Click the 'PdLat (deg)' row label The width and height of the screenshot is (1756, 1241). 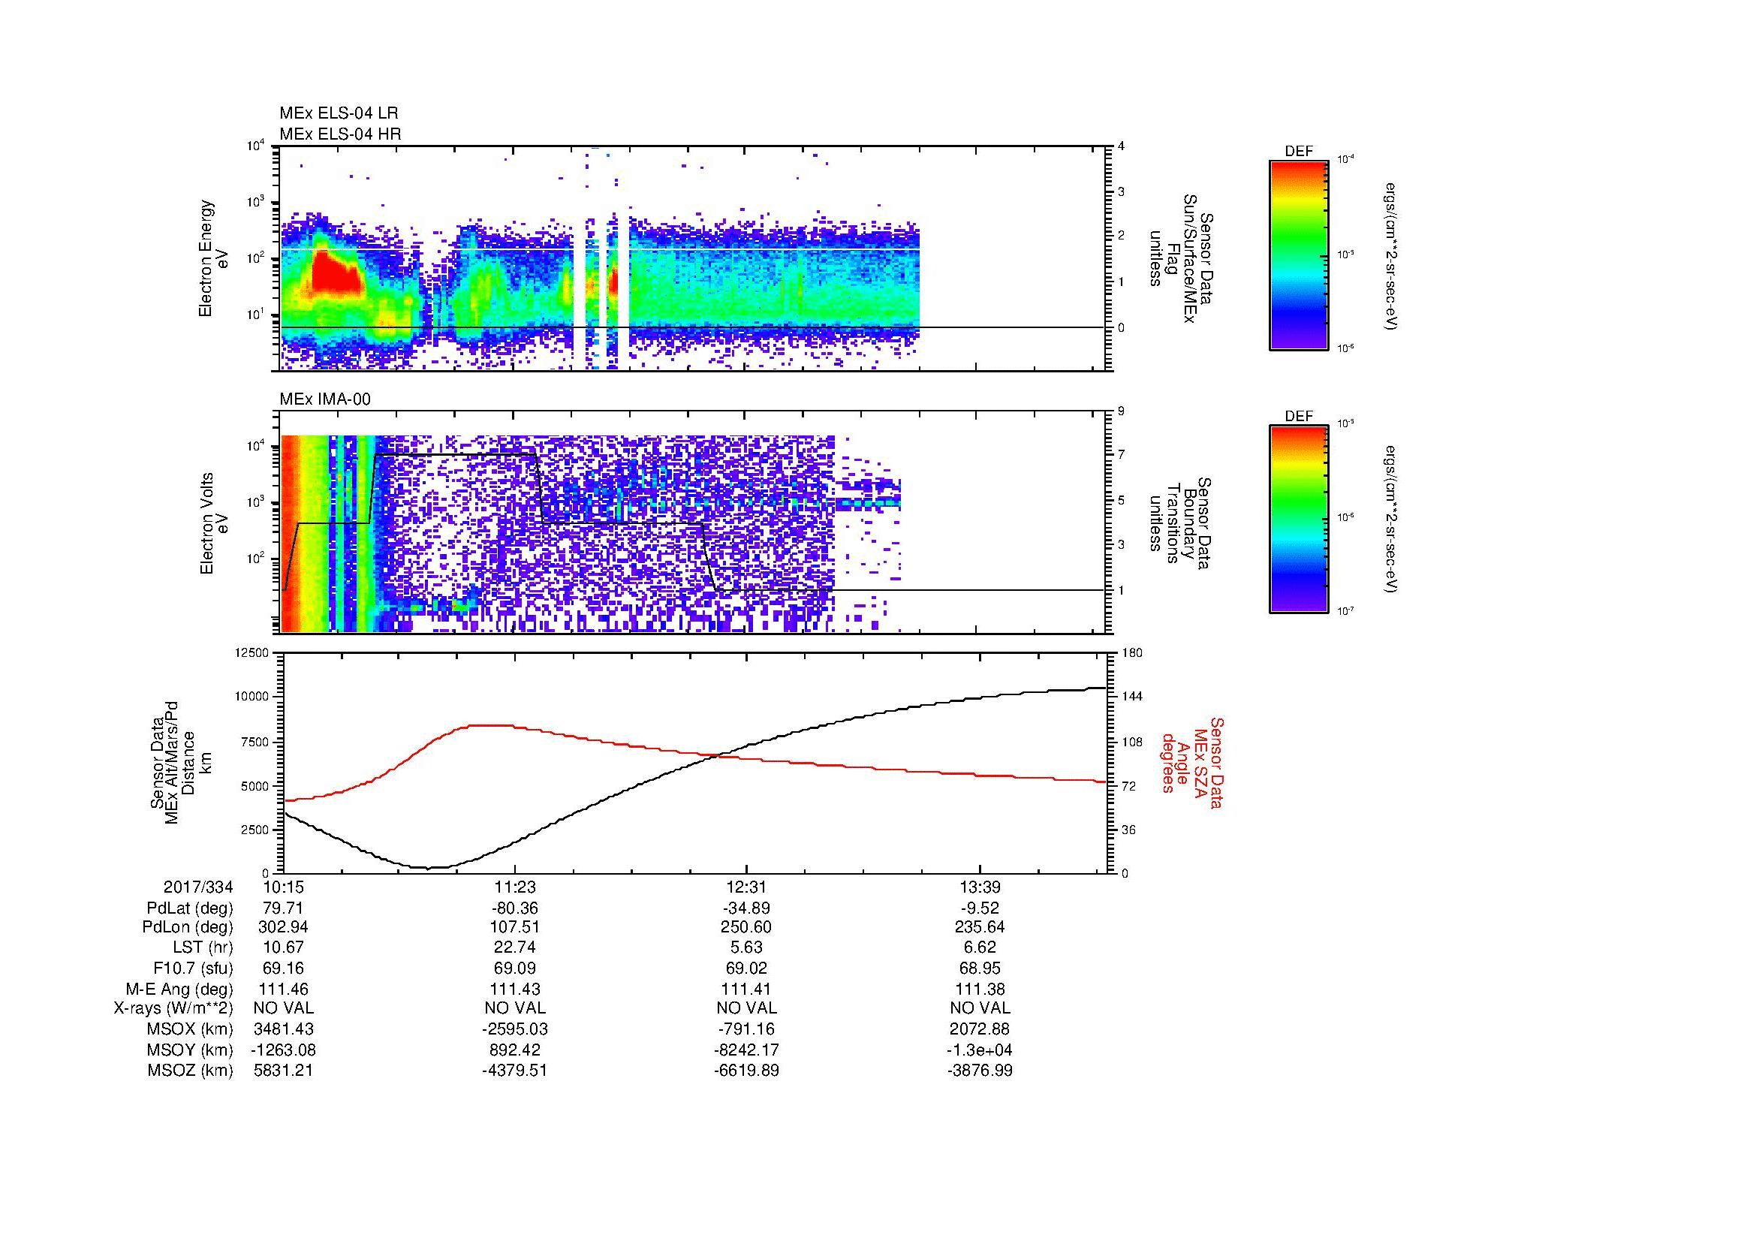(190, 908)
